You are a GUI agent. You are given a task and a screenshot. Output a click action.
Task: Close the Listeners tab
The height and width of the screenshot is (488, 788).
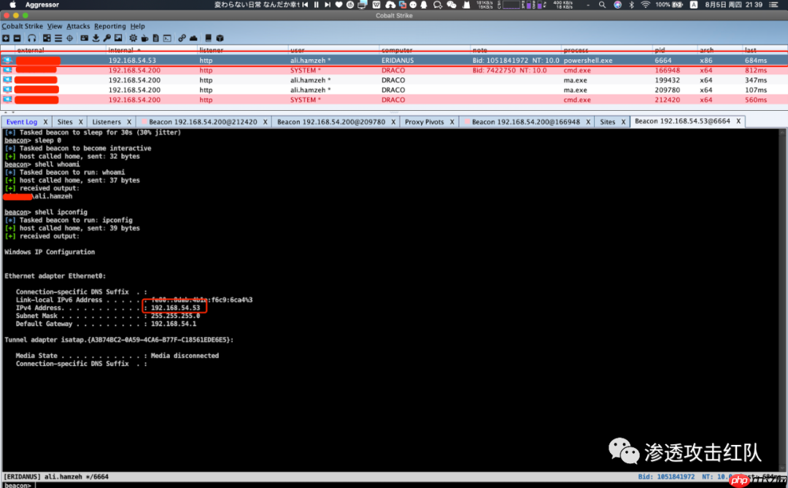129,122
